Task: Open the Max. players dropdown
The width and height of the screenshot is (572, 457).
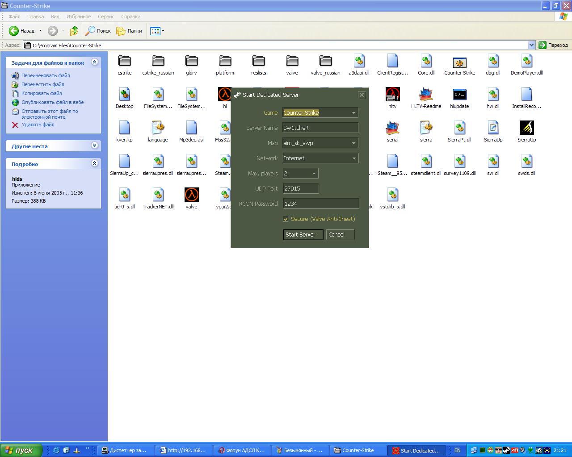Action: [x=314, y=174]
